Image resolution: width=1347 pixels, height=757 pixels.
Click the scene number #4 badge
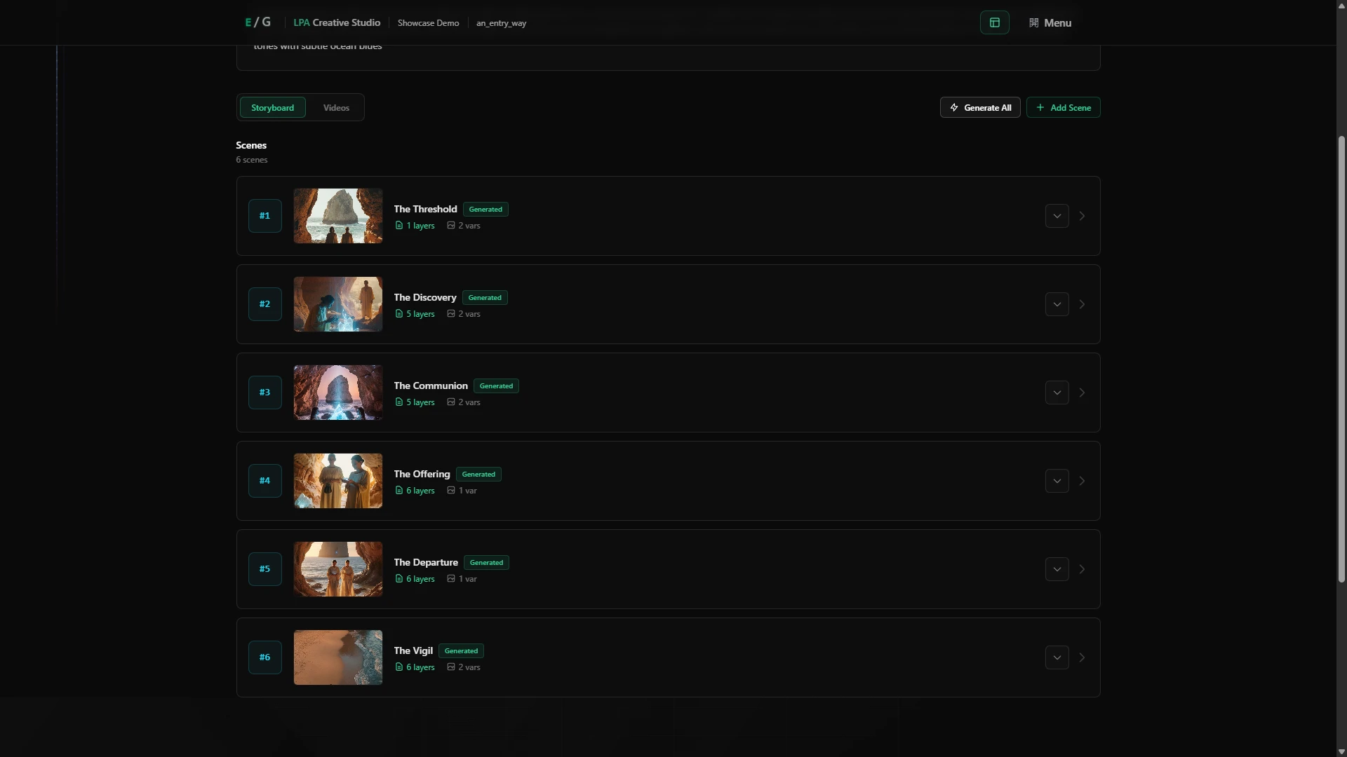(x=264, y=481)
